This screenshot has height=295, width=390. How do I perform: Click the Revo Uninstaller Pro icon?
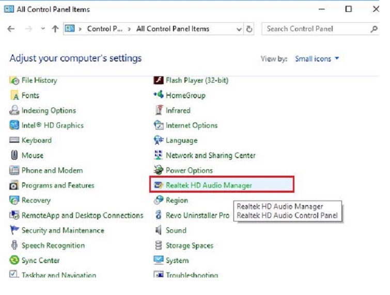point(159,216)
